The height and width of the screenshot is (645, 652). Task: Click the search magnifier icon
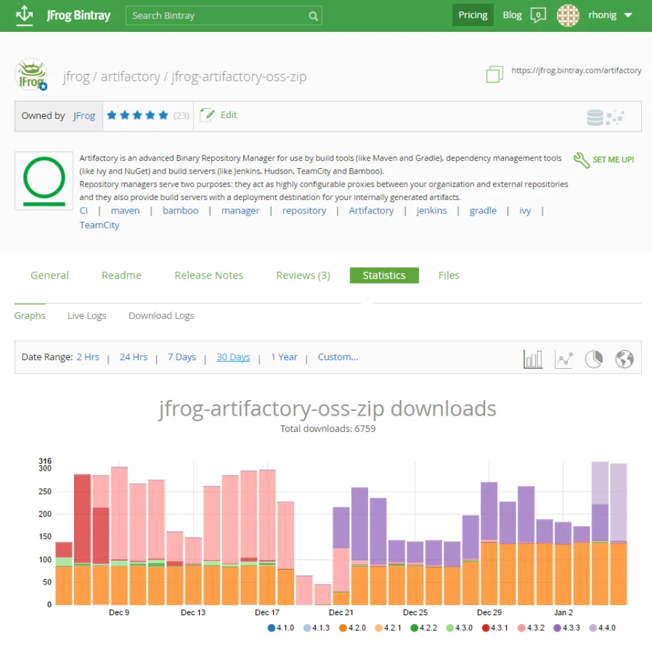[313, 16]
